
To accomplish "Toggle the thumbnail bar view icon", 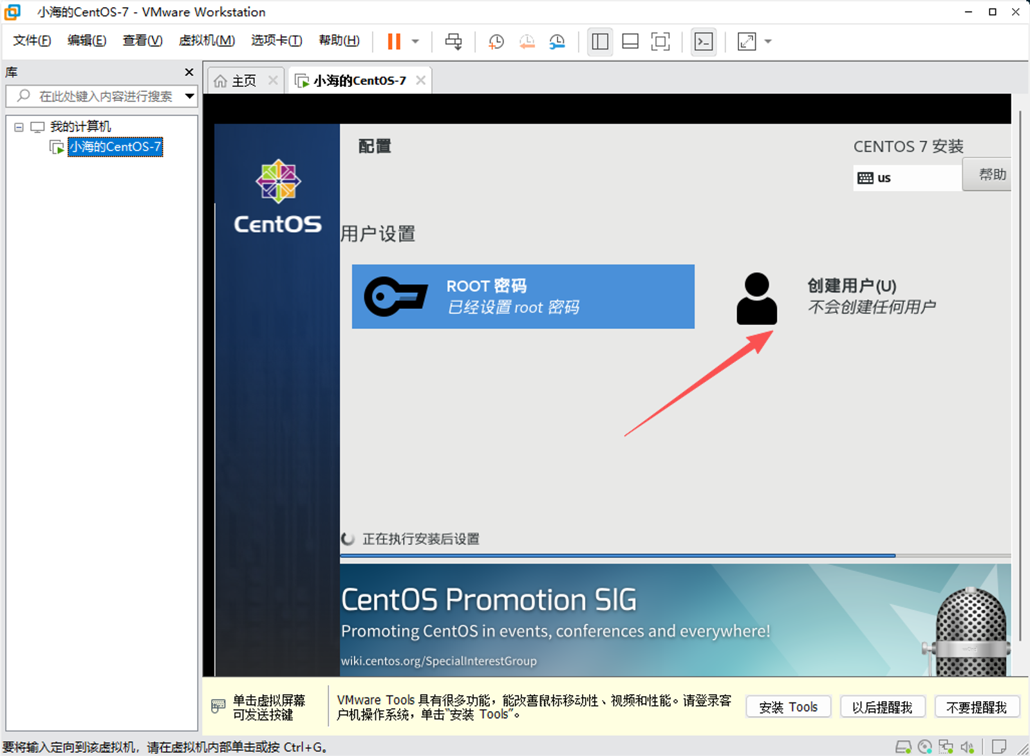I will click(x=630, y=42).
